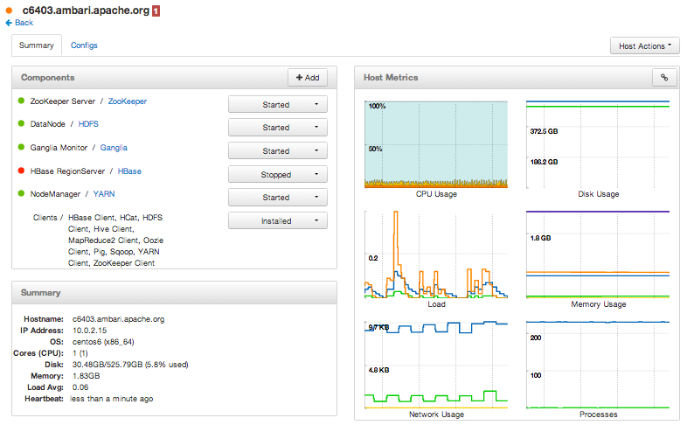This screenshot has height=425, width=687.
Task: Enlarge the Load graph
Action: coord(436,254)
